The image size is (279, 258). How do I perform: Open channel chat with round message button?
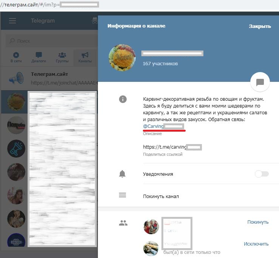260,82
